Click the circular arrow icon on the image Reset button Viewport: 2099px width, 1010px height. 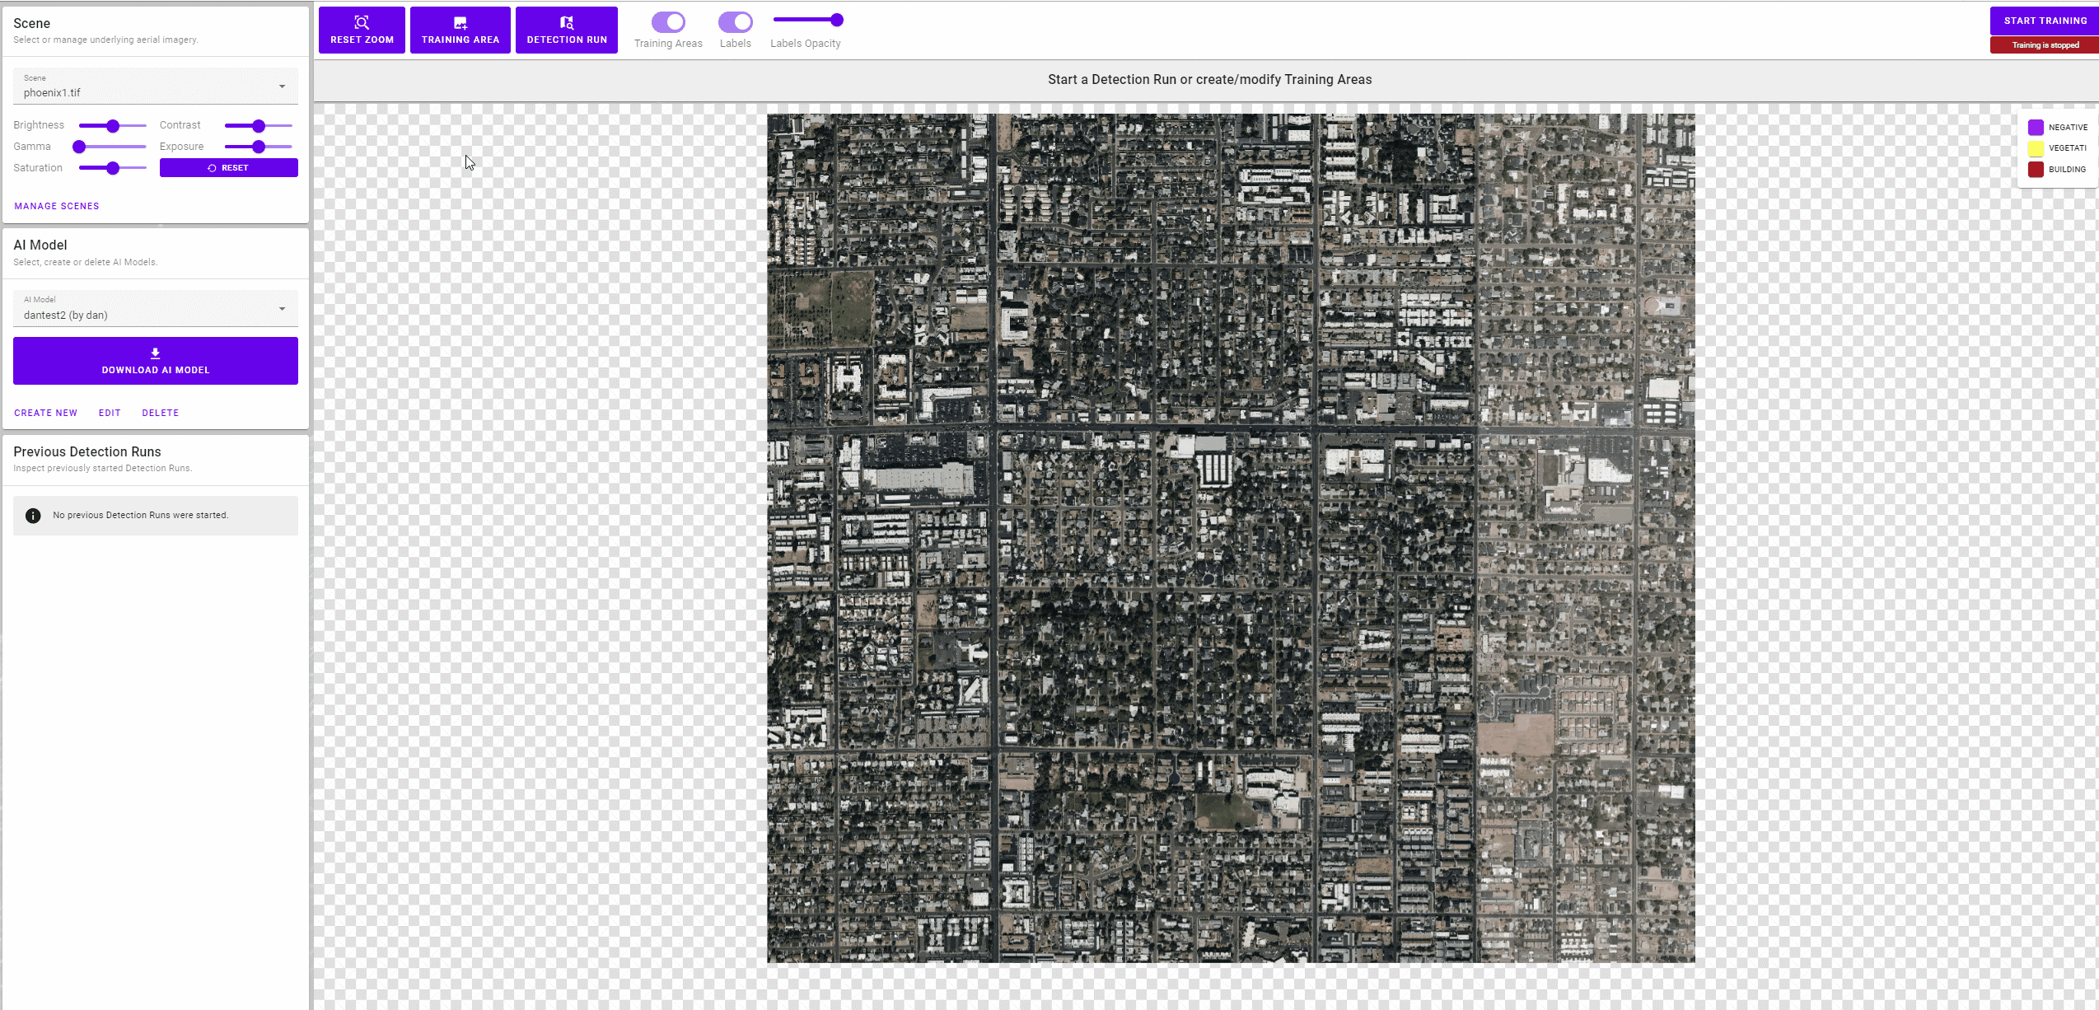tap(212, 168)
